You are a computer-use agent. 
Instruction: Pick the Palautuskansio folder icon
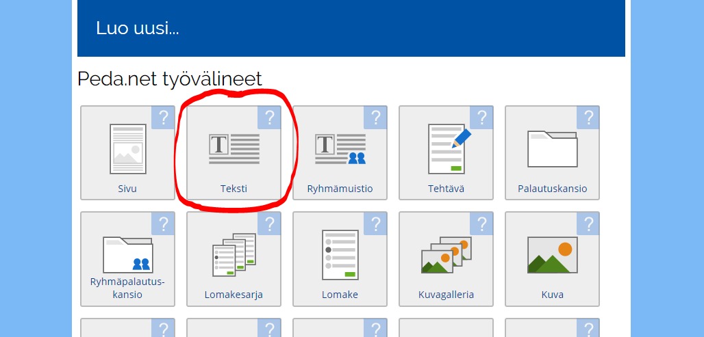(552, 148)
